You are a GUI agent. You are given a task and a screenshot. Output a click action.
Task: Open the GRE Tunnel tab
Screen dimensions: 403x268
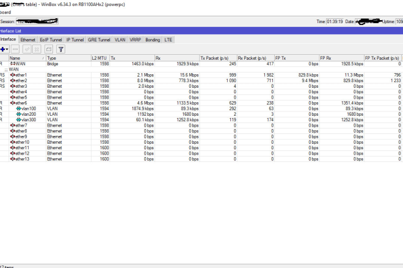point(99,40)
